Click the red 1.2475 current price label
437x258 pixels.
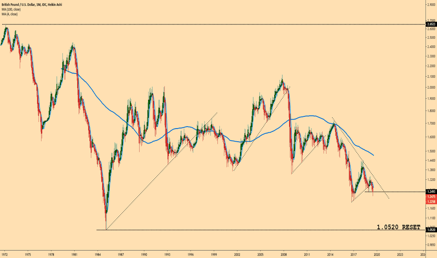click(x=431, y=197)
